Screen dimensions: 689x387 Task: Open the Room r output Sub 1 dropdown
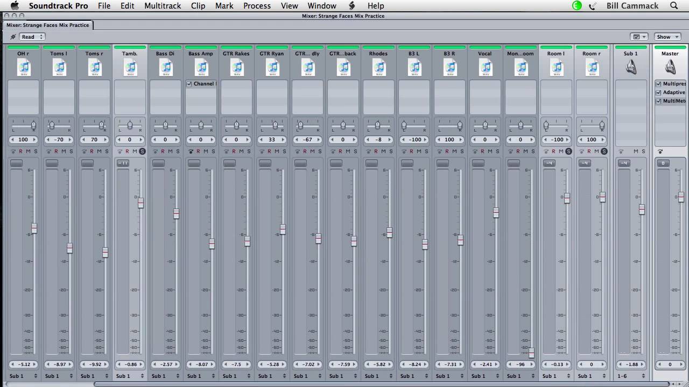click(x=592, y=376)
